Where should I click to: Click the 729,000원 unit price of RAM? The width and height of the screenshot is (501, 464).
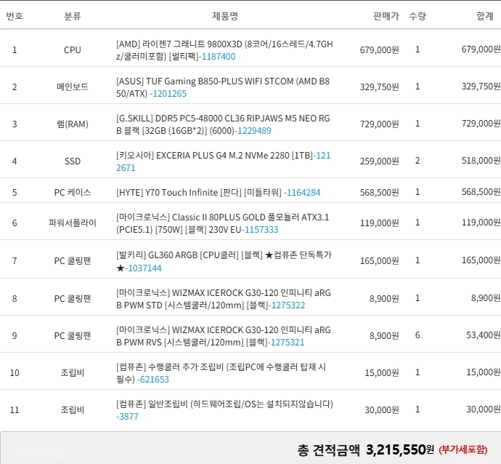point(380,124)
